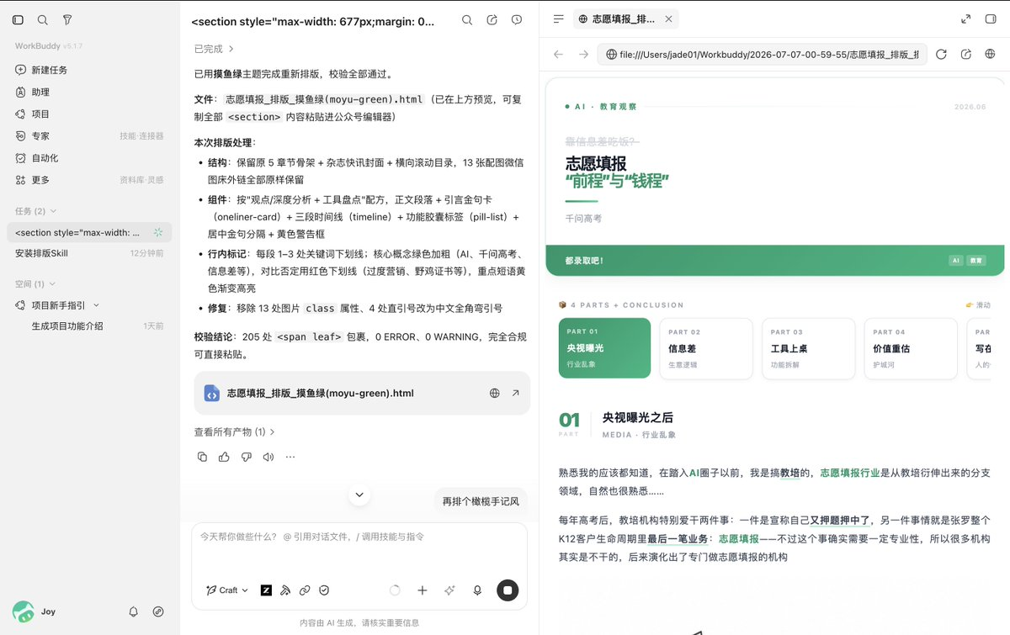Open chat history clock icon

coord(517,20)
